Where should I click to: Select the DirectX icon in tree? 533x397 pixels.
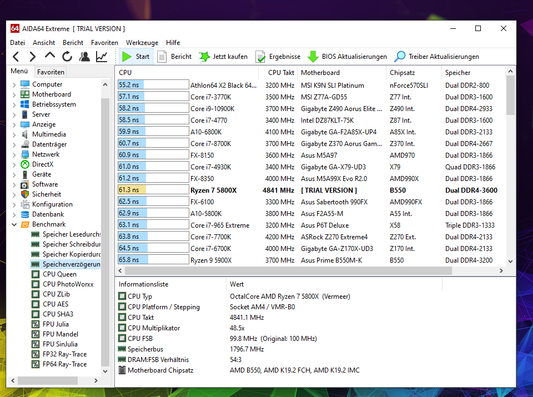[x=25, y=164]
